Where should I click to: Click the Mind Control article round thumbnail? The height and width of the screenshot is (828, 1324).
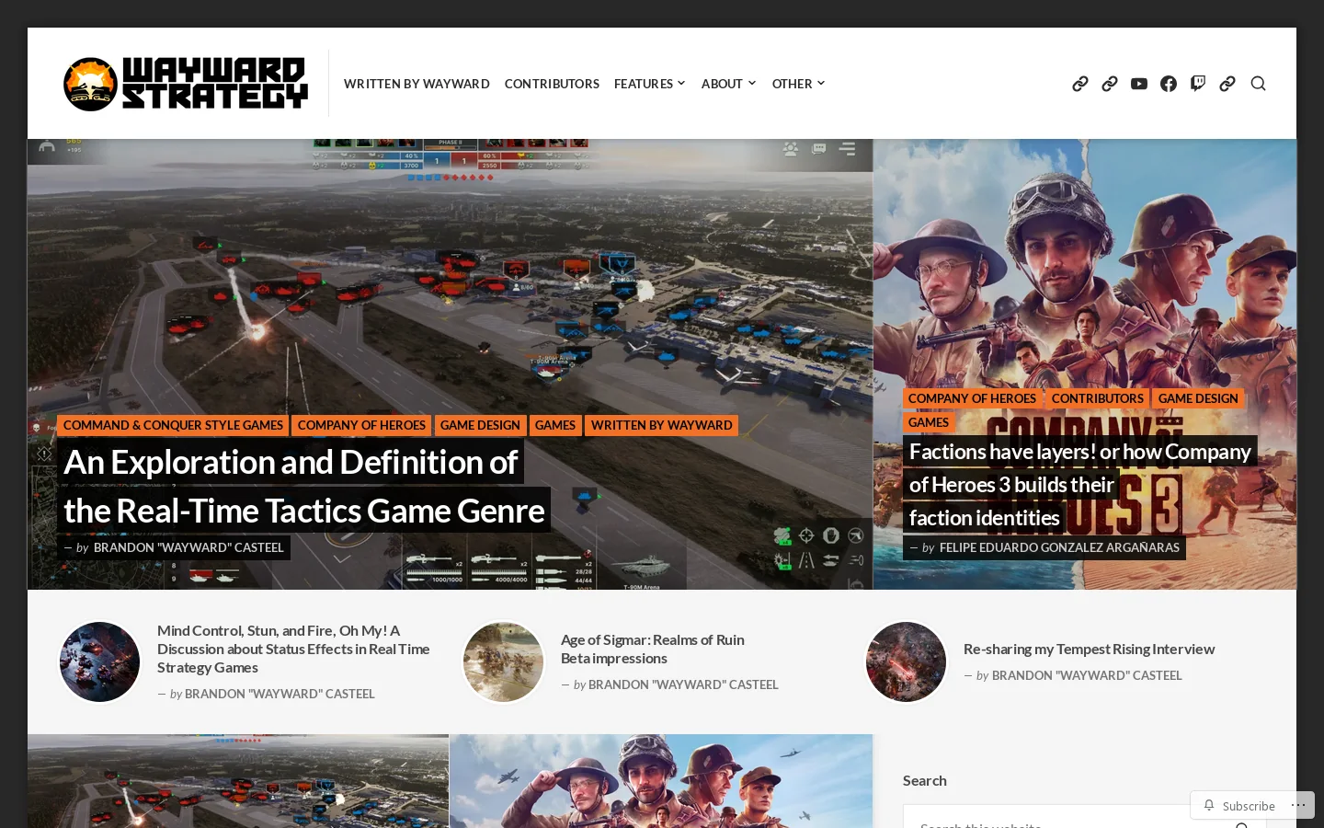[100, 661]
